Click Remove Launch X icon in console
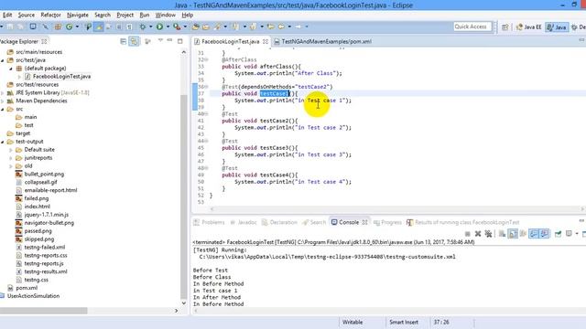The width and height of the screenshot is (586, 329). [x=478, y=234]
